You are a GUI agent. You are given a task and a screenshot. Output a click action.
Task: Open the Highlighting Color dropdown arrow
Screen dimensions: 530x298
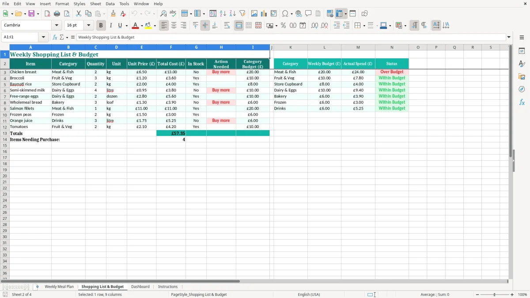(x=155, y=26)
